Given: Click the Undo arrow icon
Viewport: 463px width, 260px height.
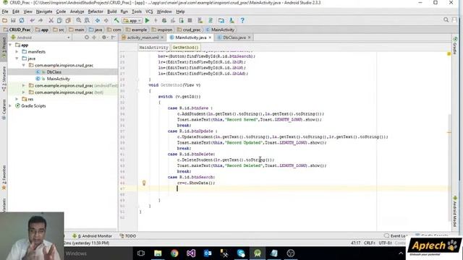Looking at the screenshot, I should 32,21.
